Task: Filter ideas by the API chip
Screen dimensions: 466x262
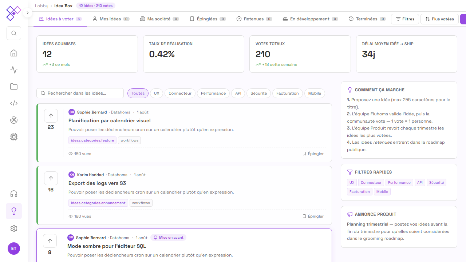Action: (238, 93)
